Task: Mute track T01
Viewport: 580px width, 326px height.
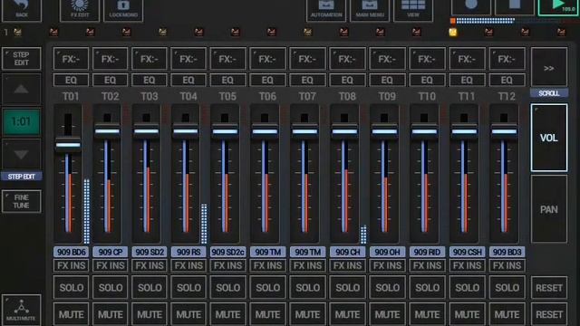Action: pos(71,314)
